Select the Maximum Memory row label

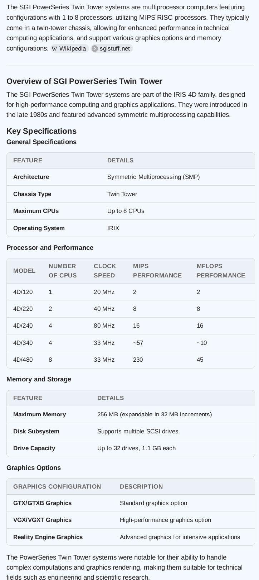tap(39, 414)
